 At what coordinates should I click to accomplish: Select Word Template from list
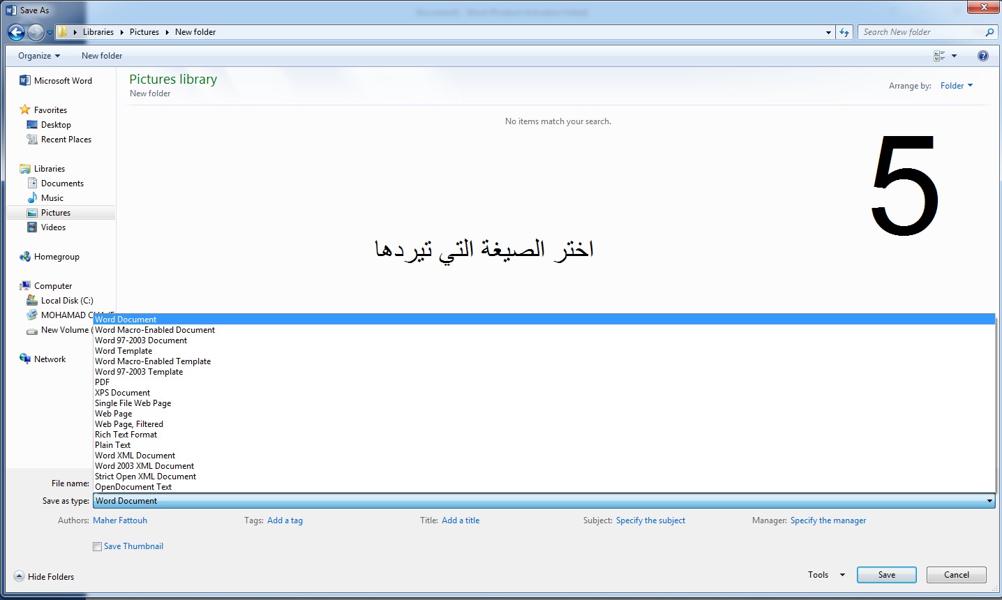pyautogui.click(x=124, y=351)
